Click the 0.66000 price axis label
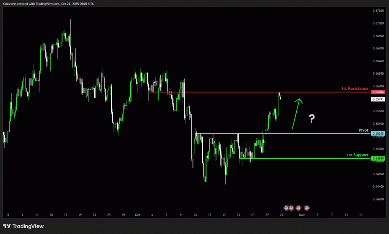The height and width of the screenshot is (234, 389). [x=378, y=86]
